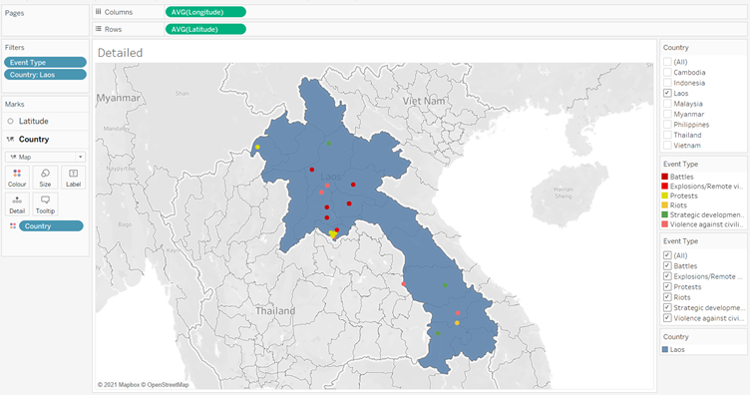Check the (All) box in Country filter

pos(667,62)
